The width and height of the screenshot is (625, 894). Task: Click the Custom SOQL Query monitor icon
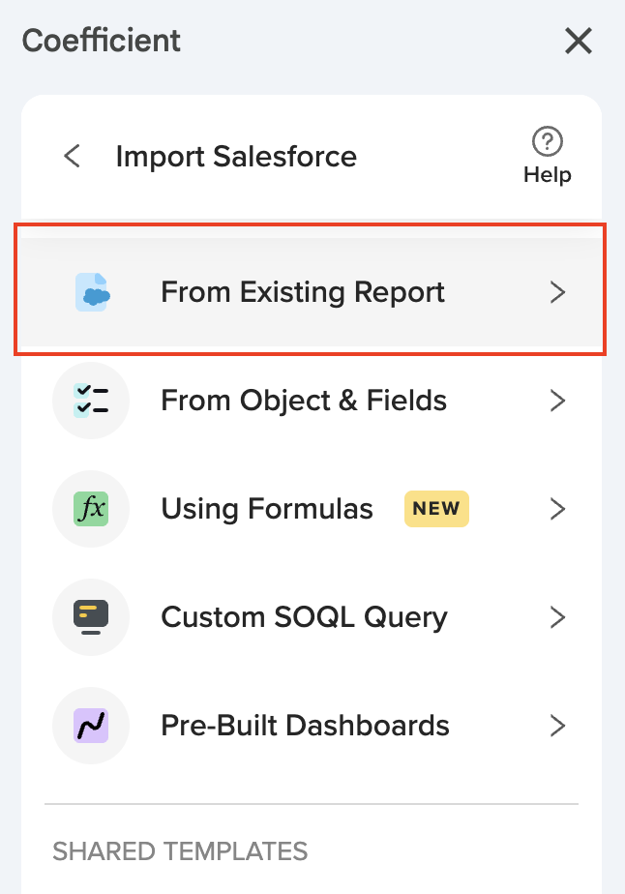tap(92, 617)
